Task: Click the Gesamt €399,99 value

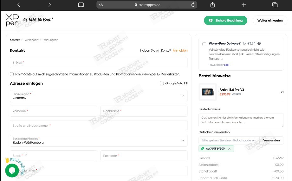Action: pyautogui.click(x=278, y=158)
